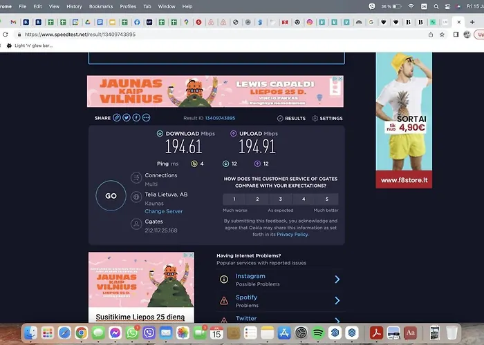Viewport: 484px width, 345px height.
Task: Open the History menu
Action: tap(74, 6)
